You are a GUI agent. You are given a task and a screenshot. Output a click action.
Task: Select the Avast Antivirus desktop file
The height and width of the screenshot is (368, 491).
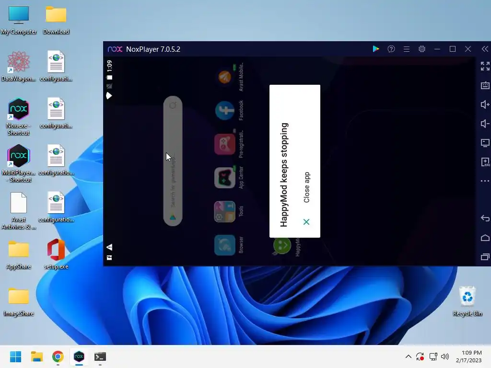[x=19, y=211]
